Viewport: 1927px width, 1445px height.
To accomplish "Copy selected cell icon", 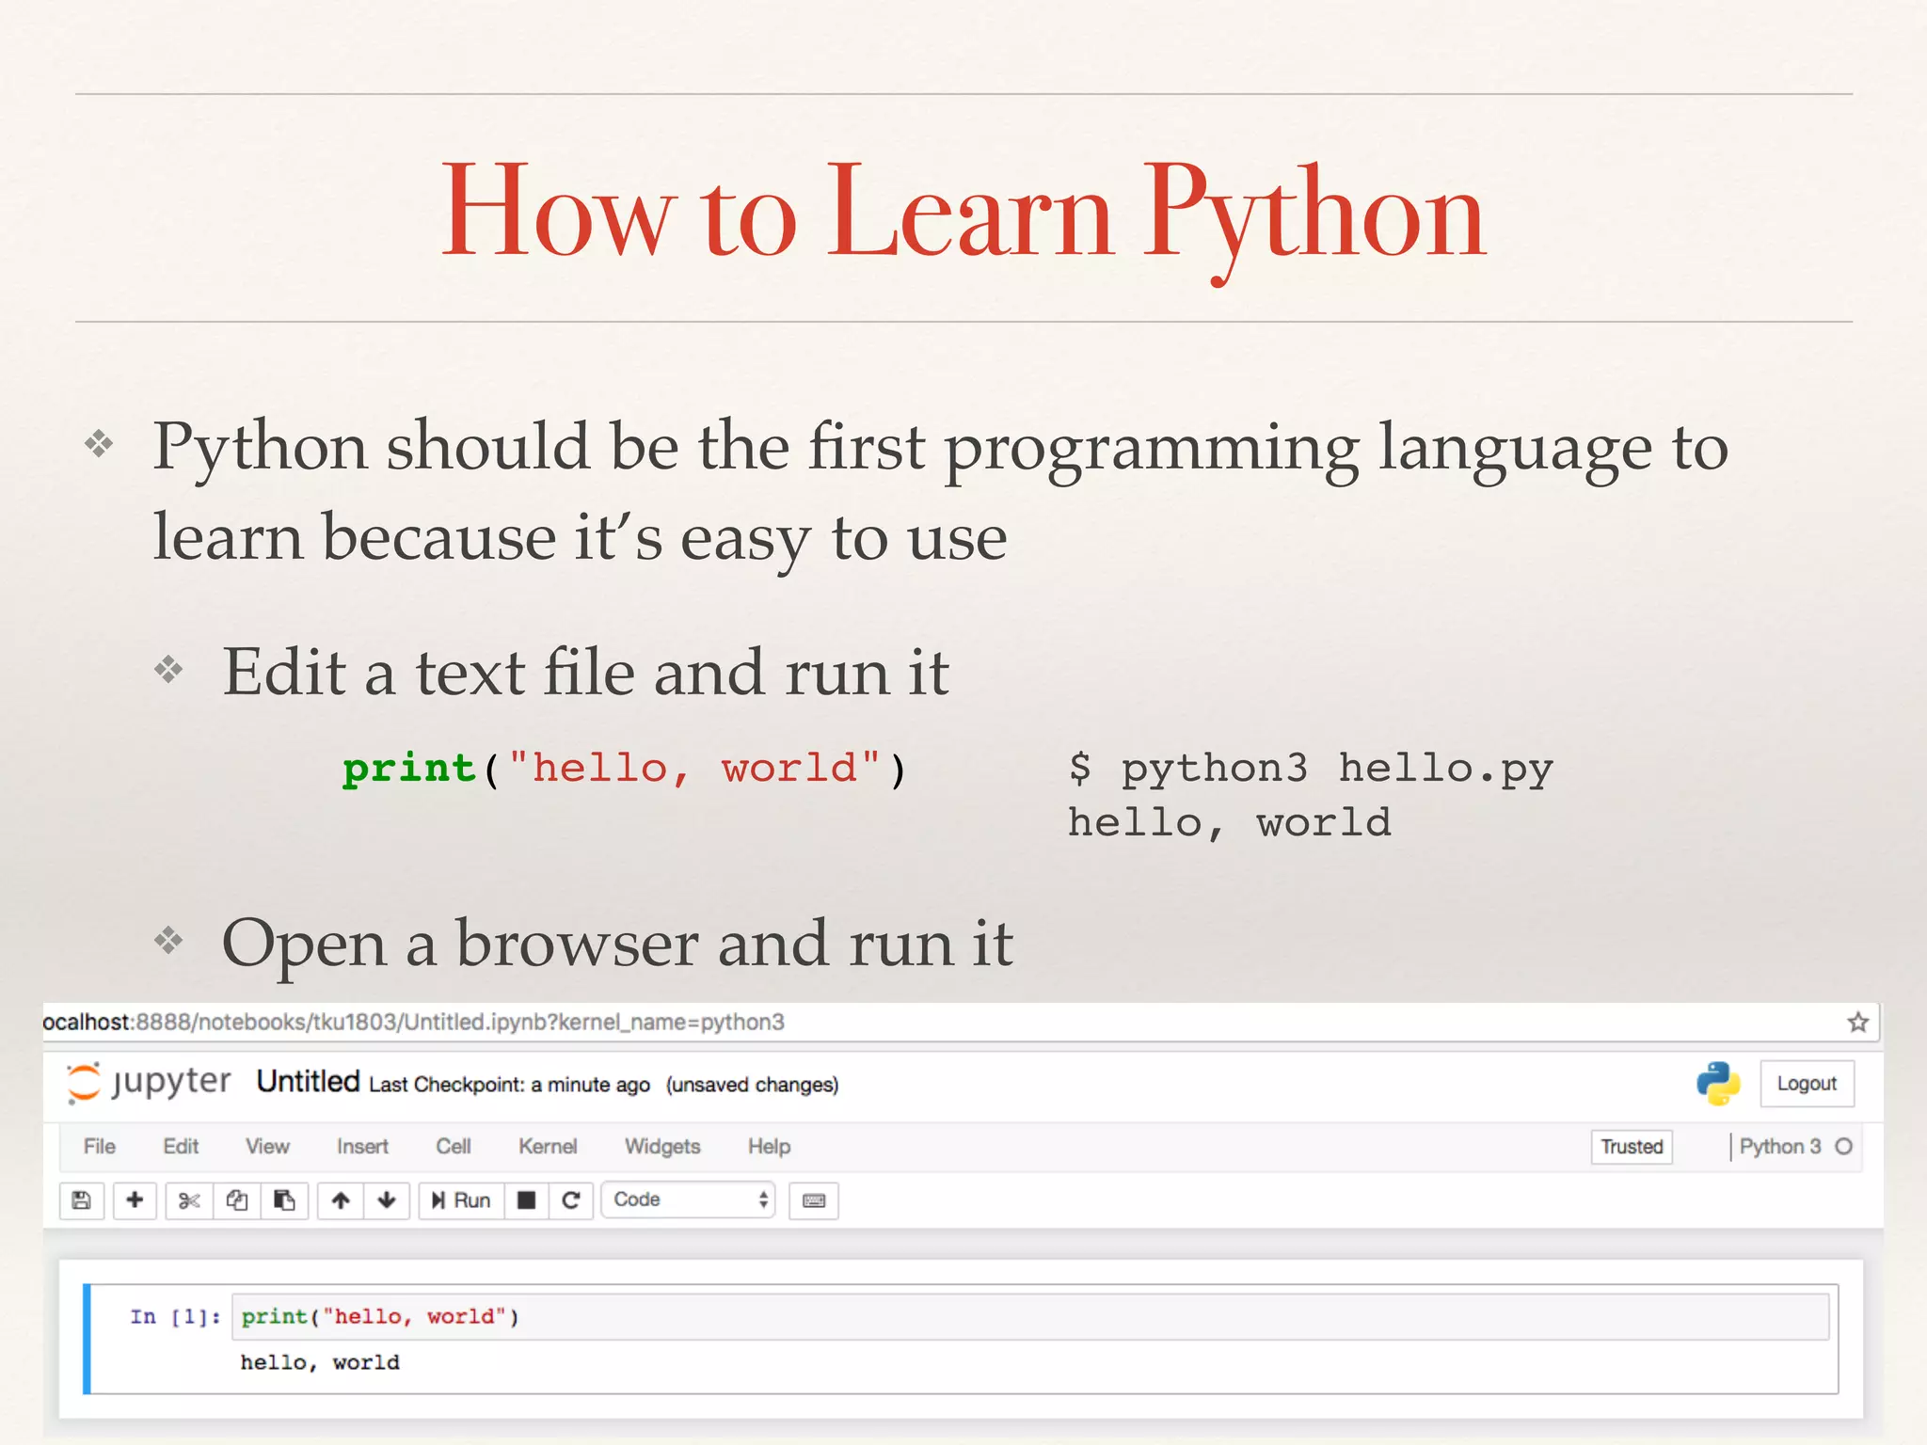I will point(237,1200).
